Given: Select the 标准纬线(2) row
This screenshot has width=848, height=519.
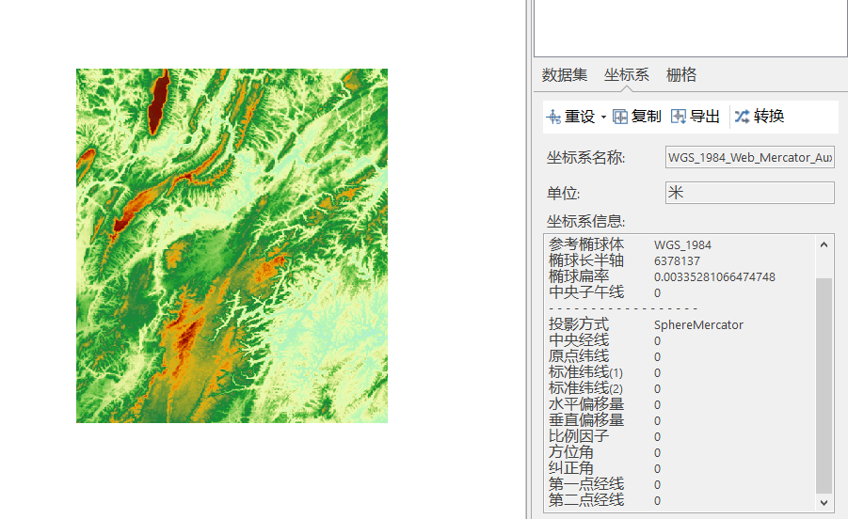Looking at the screenshot, I should [680, 389].
